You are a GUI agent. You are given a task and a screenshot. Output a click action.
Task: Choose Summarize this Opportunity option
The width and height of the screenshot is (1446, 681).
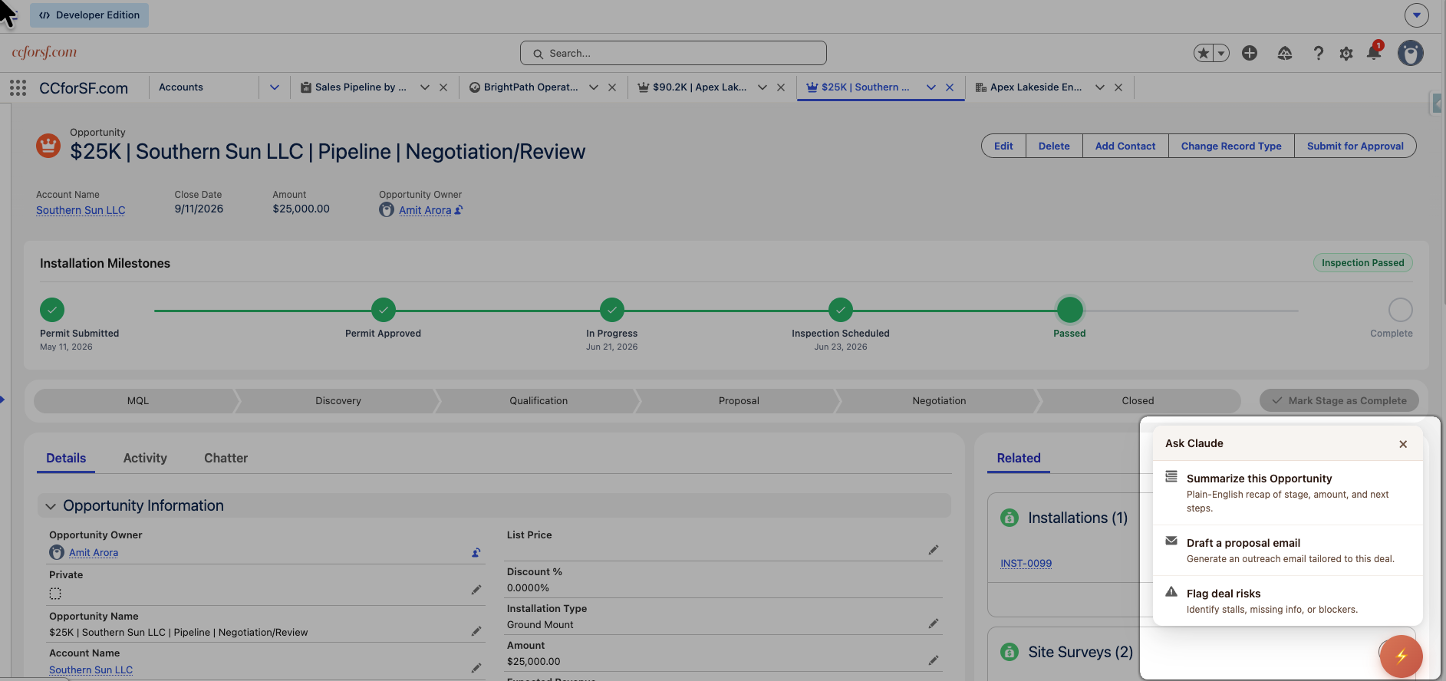click(1288, 492)
